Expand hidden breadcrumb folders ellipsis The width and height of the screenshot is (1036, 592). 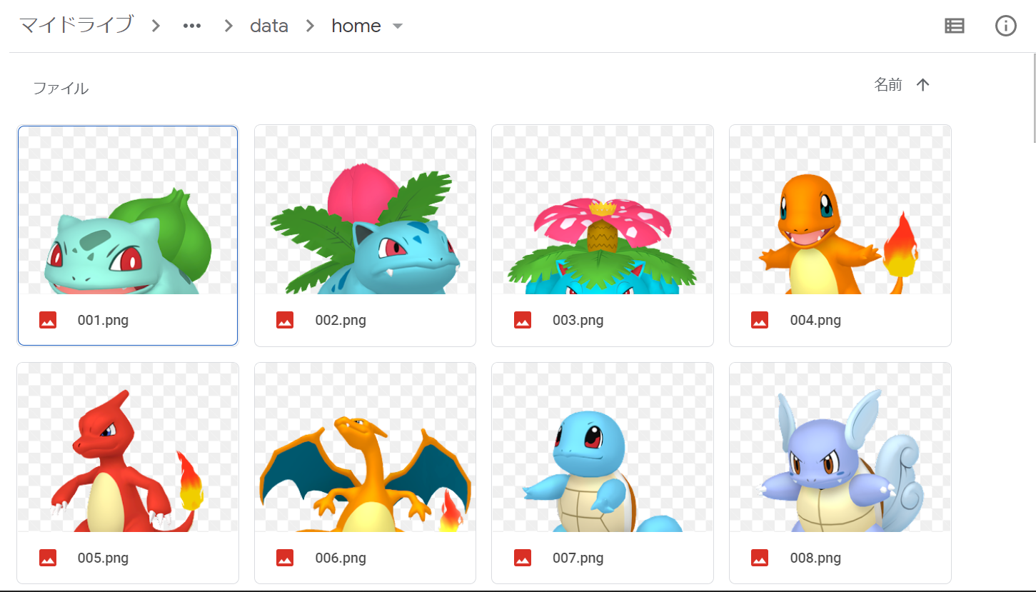192,26
